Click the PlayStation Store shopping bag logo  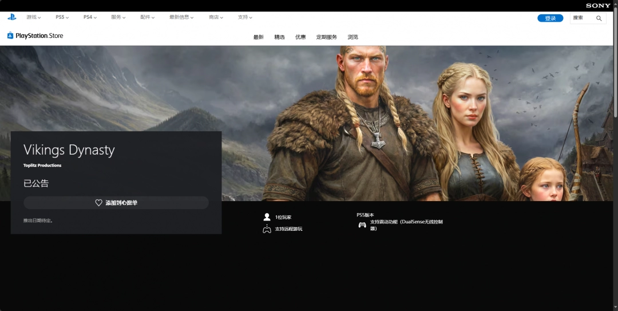tap(10, 36)
